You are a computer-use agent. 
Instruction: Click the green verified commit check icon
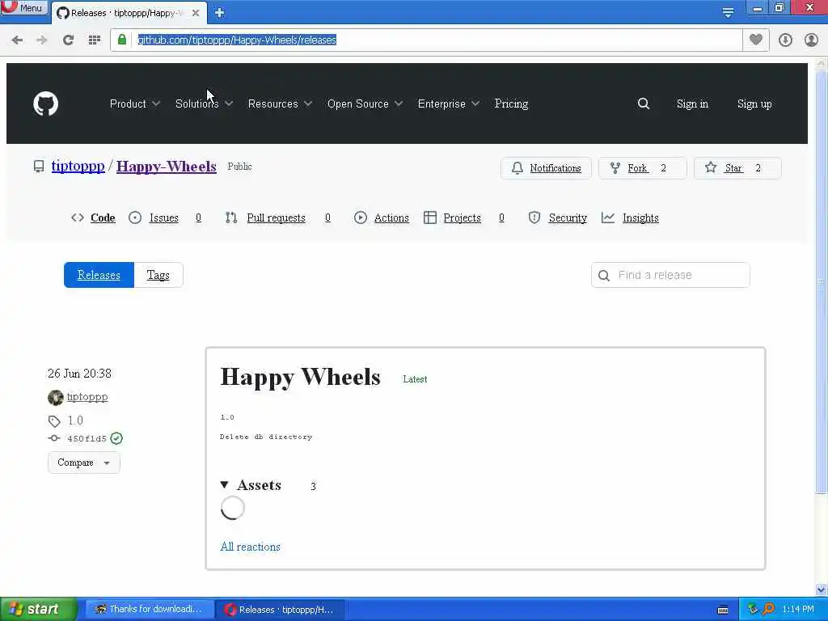[x=116, y=438]
